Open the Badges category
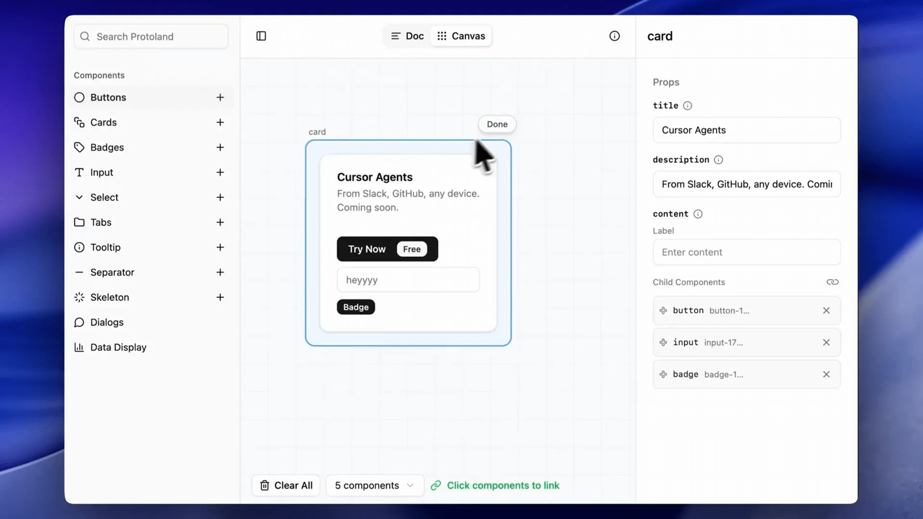Screen dimensions: 923x519 (150, 148)
